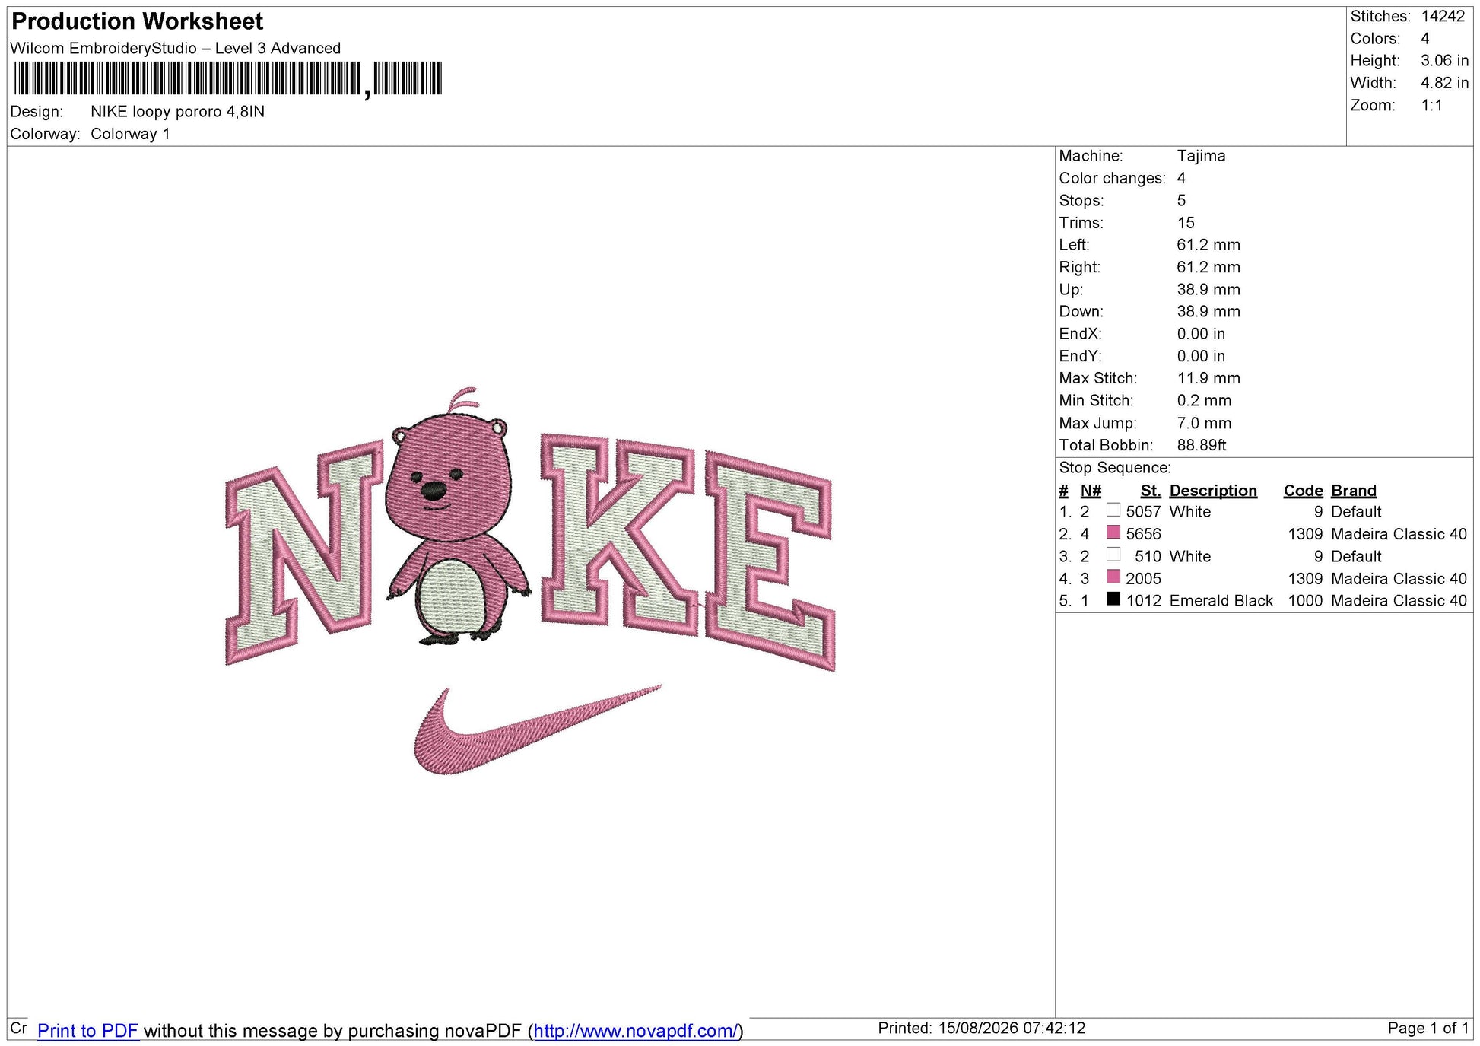
Task: Click the 'Production Worksheet' title
Action: (x=138, y=21)
